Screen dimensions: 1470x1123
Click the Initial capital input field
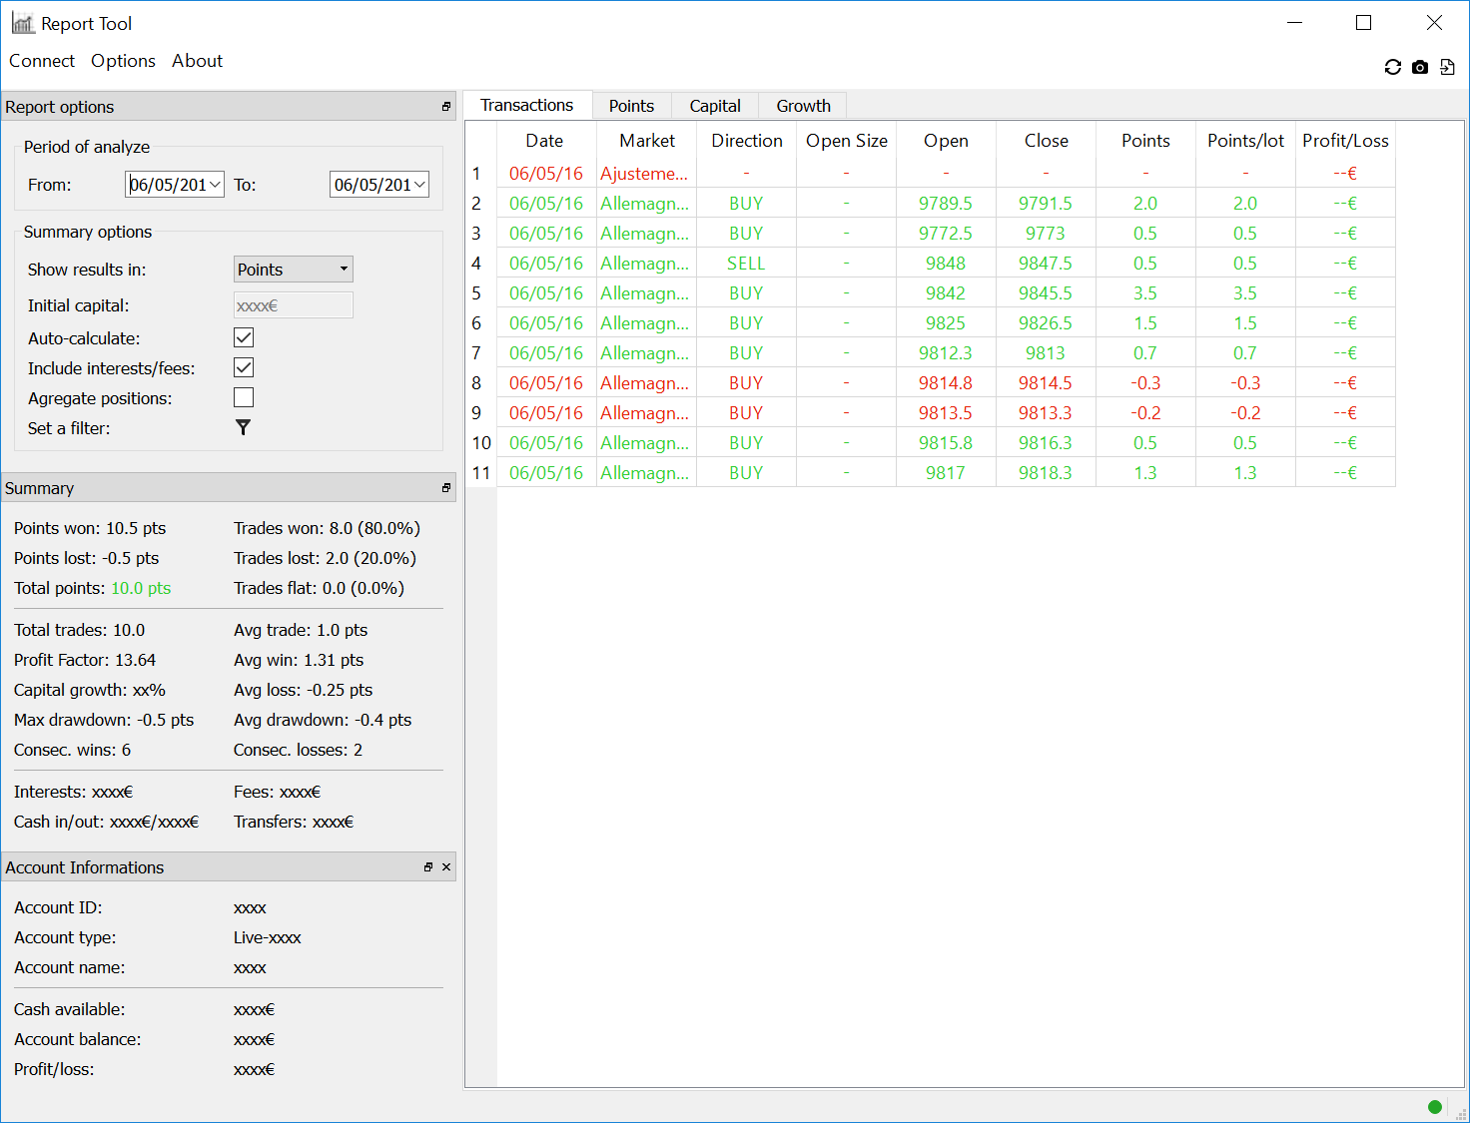pos(293,305)
